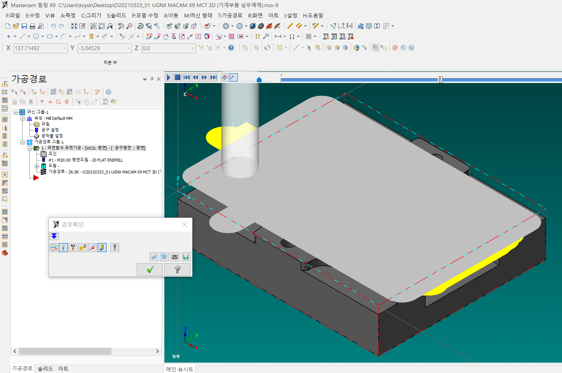Move insert arrow up with red triangle

click(50, 102)
